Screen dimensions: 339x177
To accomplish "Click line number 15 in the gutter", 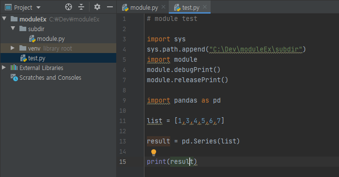I will point(123,161).
